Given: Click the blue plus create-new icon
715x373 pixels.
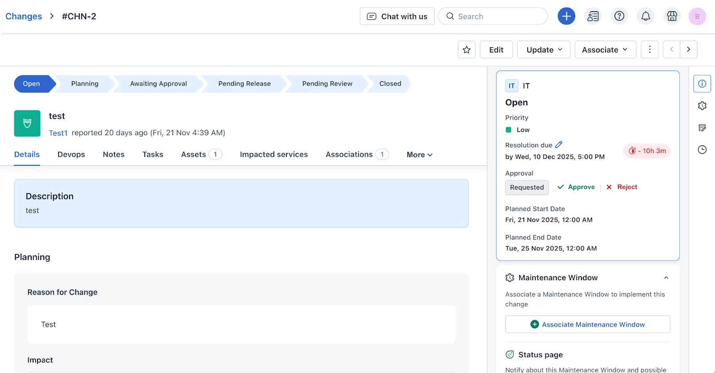Looking at the screenshot, I should 566,17.
